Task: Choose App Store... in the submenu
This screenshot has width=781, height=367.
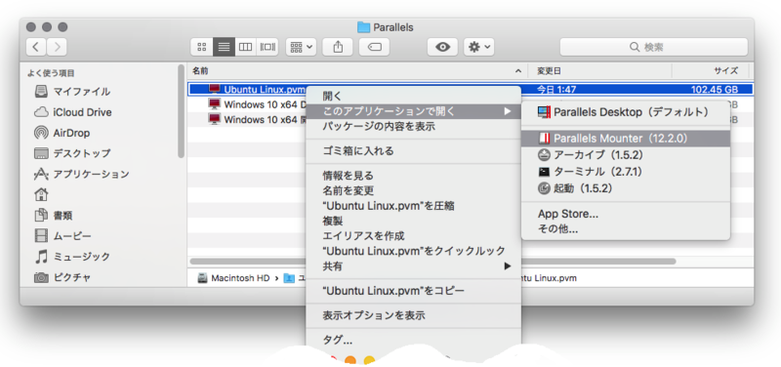Action: [x=626, y=214]
